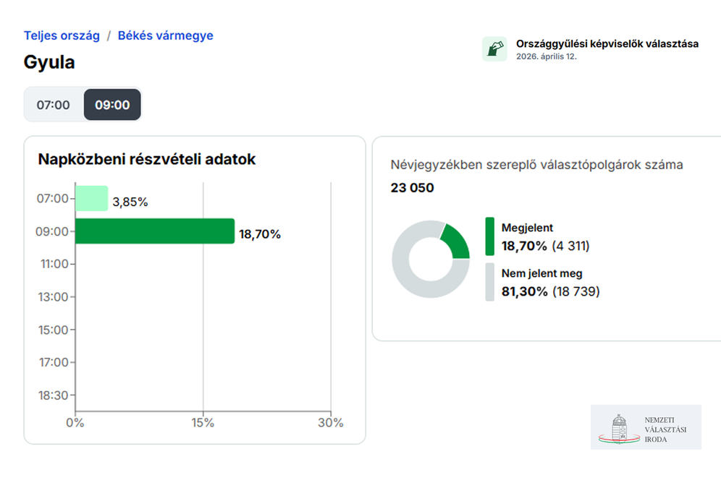
Task: Click the green Megjelent legend swatch
Action: (x=490, y=236)
